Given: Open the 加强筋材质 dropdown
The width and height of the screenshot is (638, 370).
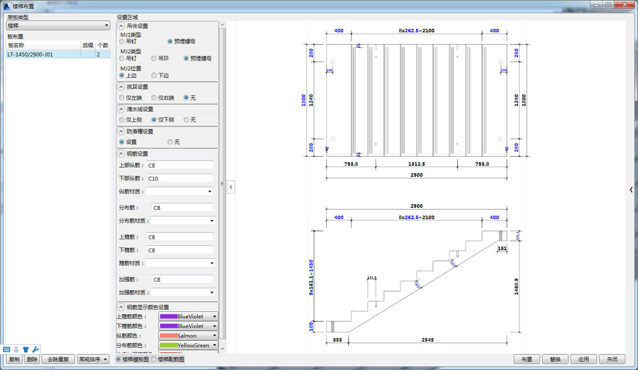Looking at the screenshot, I should click(183, 293).
